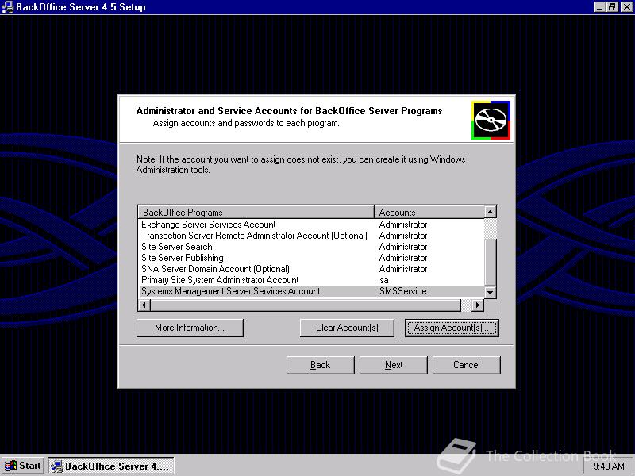635x476 pixels.
Task: Click the Accounts column header
Action: (429, 212)
